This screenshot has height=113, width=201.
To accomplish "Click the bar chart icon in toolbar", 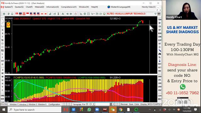I will tap(50, 14).
